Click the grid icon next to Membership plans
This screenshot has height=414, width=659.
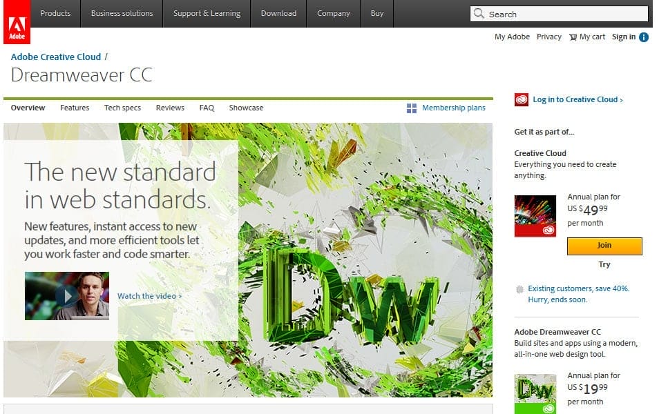click(413, 108)
